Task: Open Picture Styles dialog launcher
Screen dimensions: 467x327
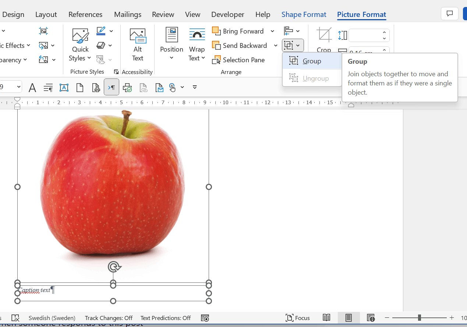Action: pos(116,72)
